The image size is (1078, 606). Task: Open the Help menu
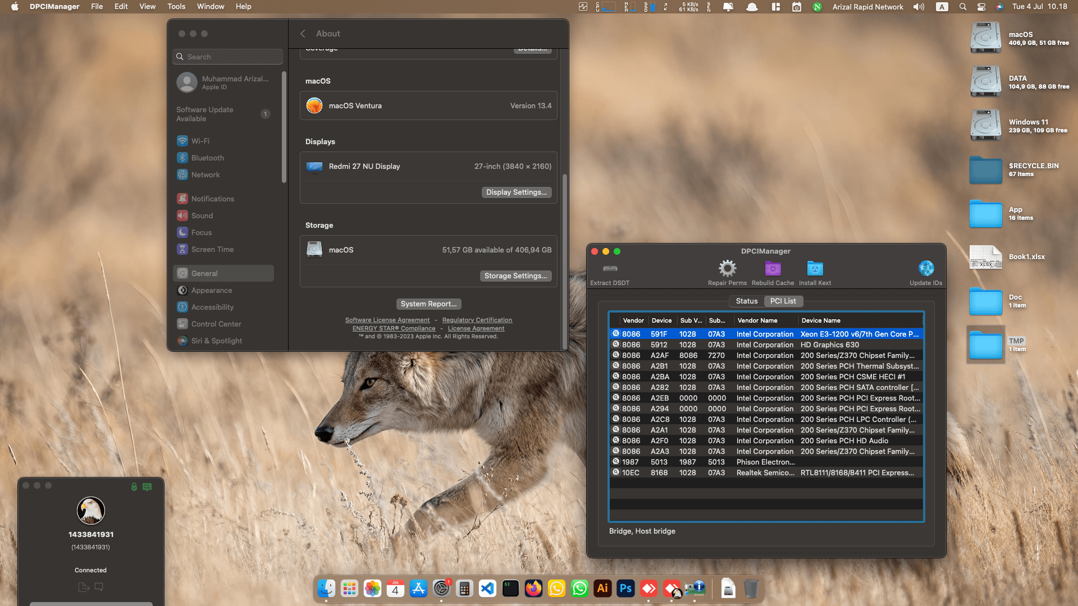click(243, 7)
